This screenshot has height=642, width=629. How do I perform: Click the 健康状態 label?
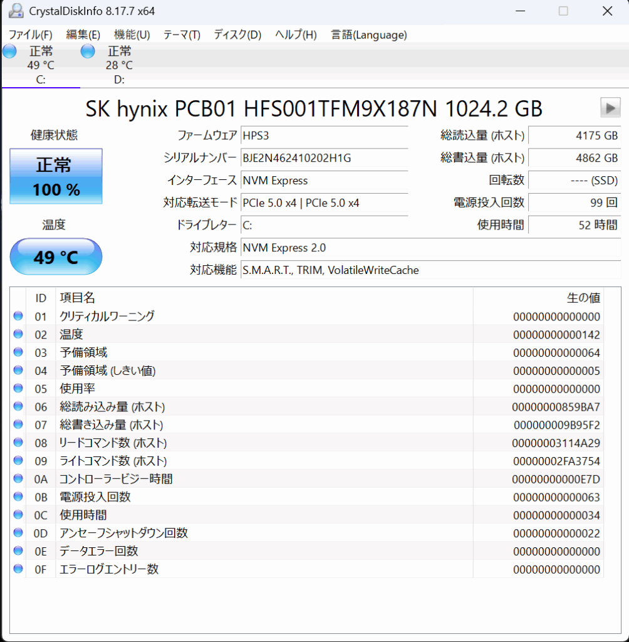(54, 135)
